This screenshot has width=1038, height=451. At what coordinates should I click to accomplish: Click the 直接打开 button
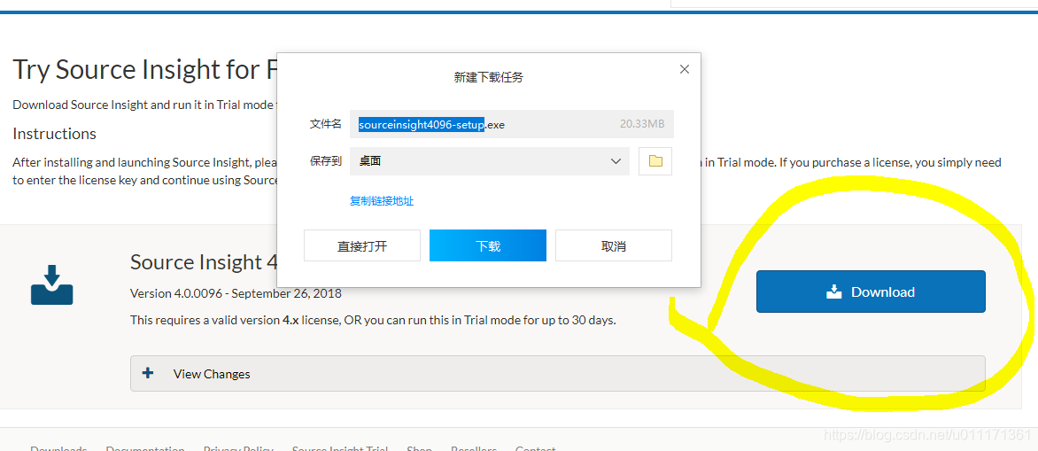coord(362,245)
